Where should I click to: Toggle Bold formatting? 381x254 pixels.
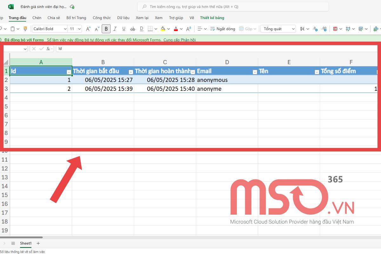coord(106,29)
